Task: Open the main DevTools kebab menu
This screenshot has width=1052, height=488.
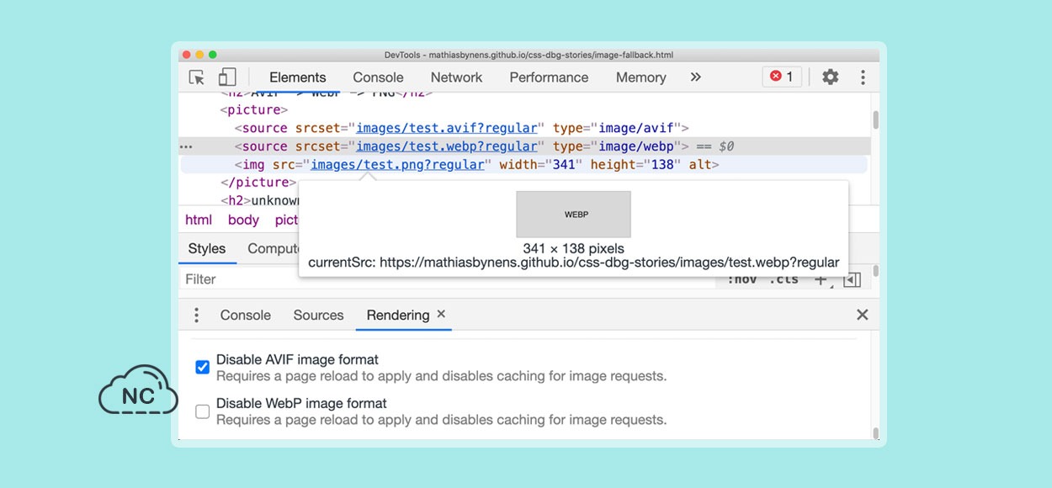Action: pyautogui.click(x=863, y=77)
